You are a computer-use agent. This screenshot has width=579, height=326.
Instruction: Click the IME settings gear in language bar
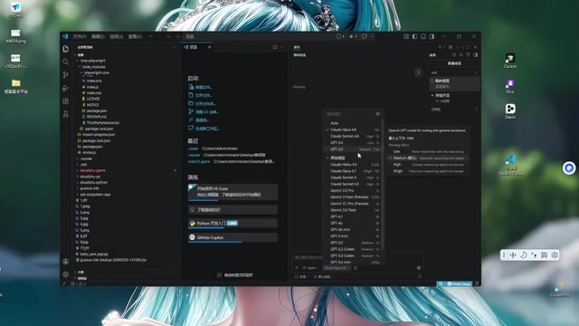pyautogui.click(x=555, y=255)
